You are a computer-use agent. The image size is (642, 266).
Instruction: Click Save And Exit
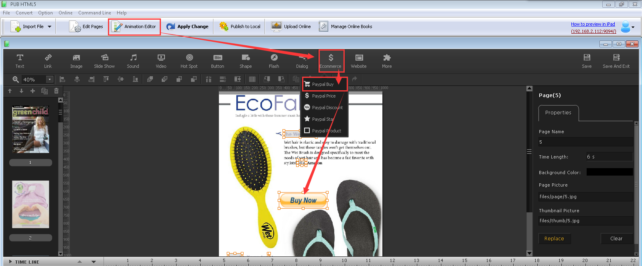616,61
